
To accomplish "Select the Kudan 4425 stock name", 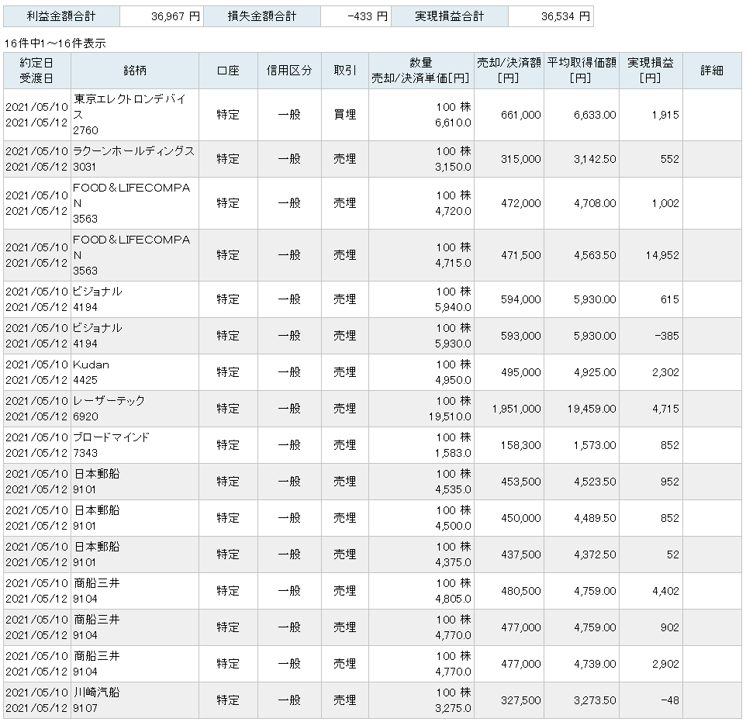I will click(91, 372).
